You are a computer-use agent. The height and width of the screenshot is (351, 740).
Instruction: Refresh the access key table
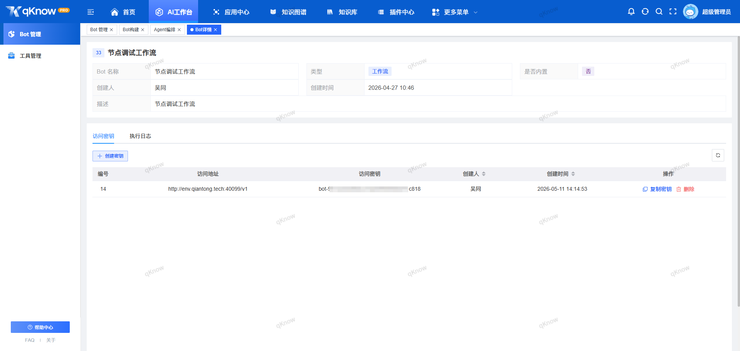718,155
